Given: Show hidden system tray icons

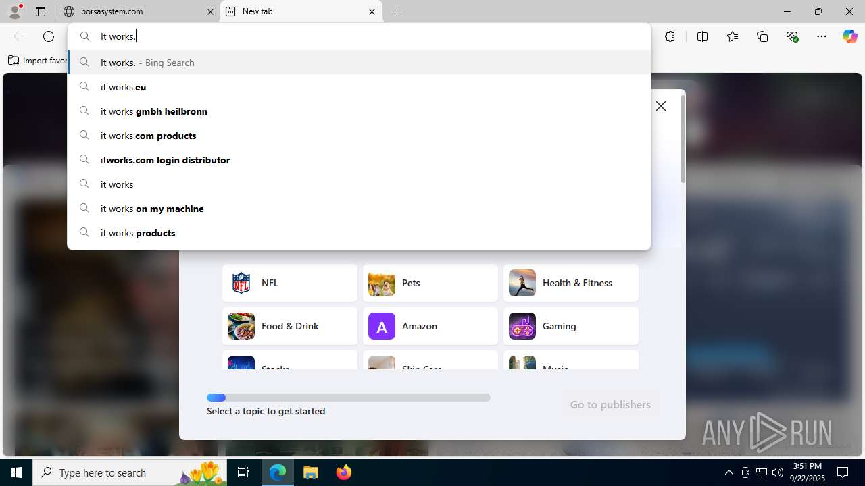Looking at the screenshot, I should tap(728, 473).
